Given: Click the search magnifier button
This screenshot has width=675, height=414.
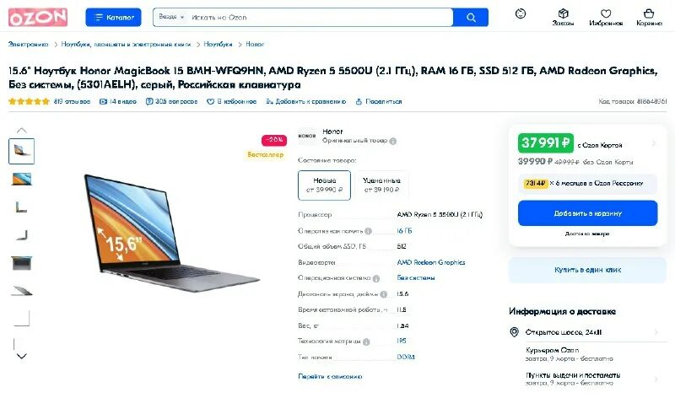Looking at the screenshot, I should [x=471, y=17].
